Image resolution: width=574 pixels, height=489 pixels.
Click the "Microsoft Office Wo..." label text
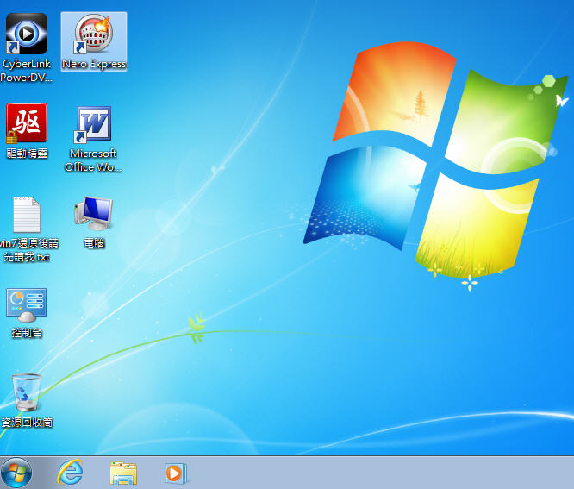tap(93, 160)
